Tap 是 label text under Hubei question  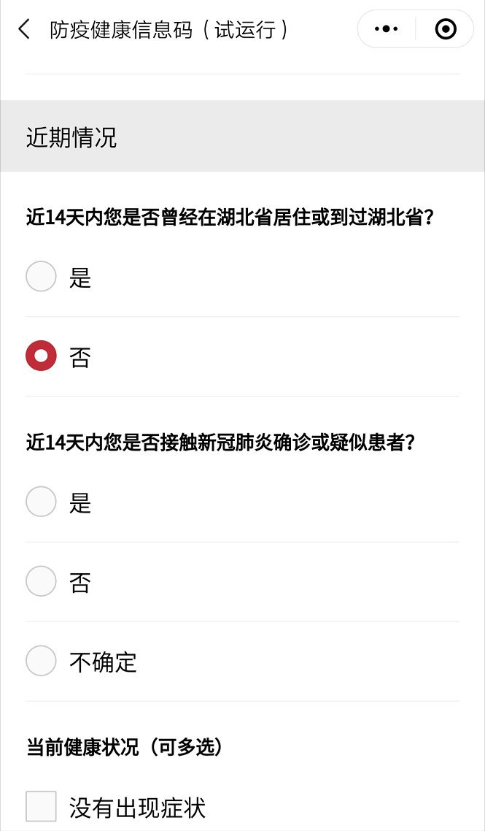80,277
